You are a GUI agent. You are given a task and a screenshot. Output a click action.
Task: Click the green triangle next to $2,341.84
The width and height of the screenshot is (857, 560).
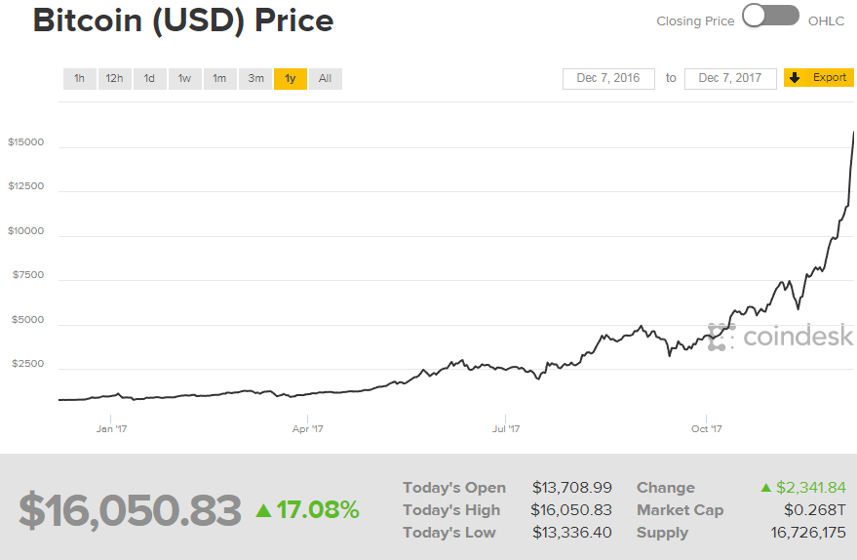[766, 488]
